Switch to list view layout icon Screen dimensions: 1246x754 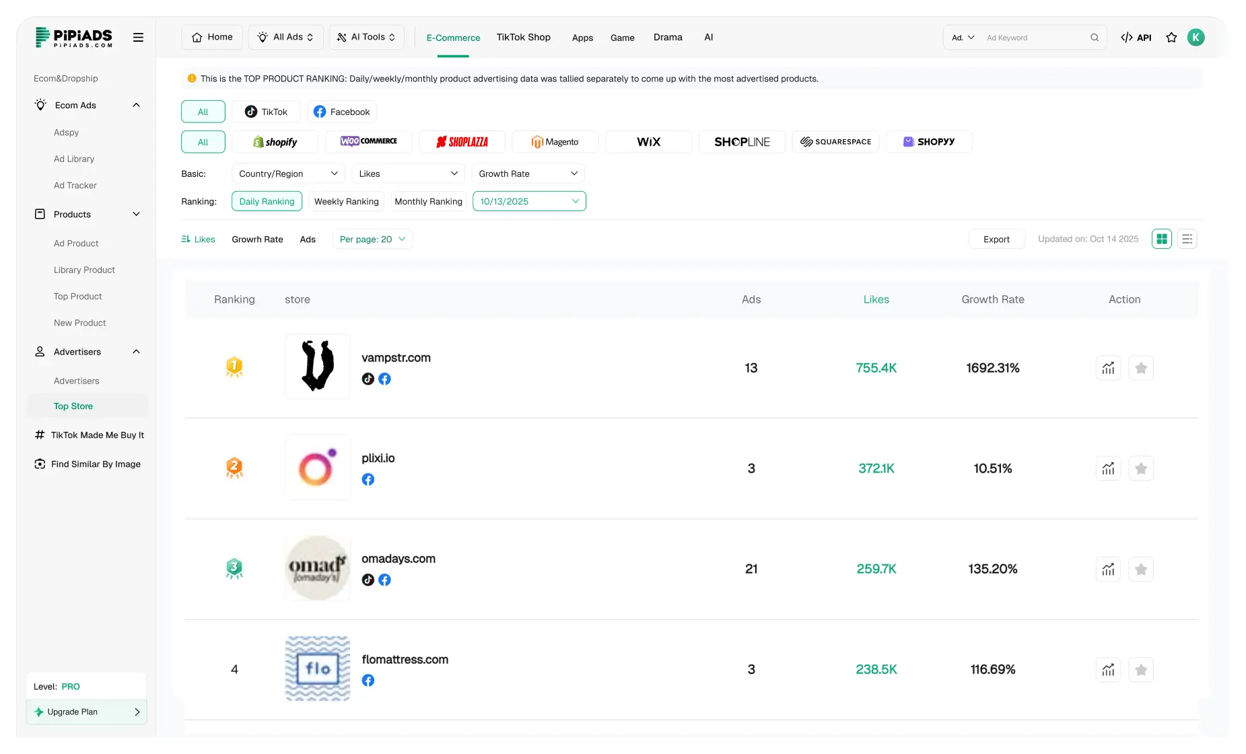point(1187,239)
